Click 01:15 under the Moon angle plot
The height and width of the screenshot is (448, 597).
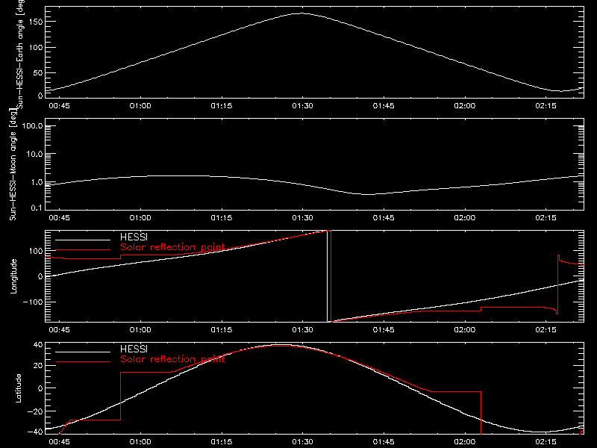222,218
